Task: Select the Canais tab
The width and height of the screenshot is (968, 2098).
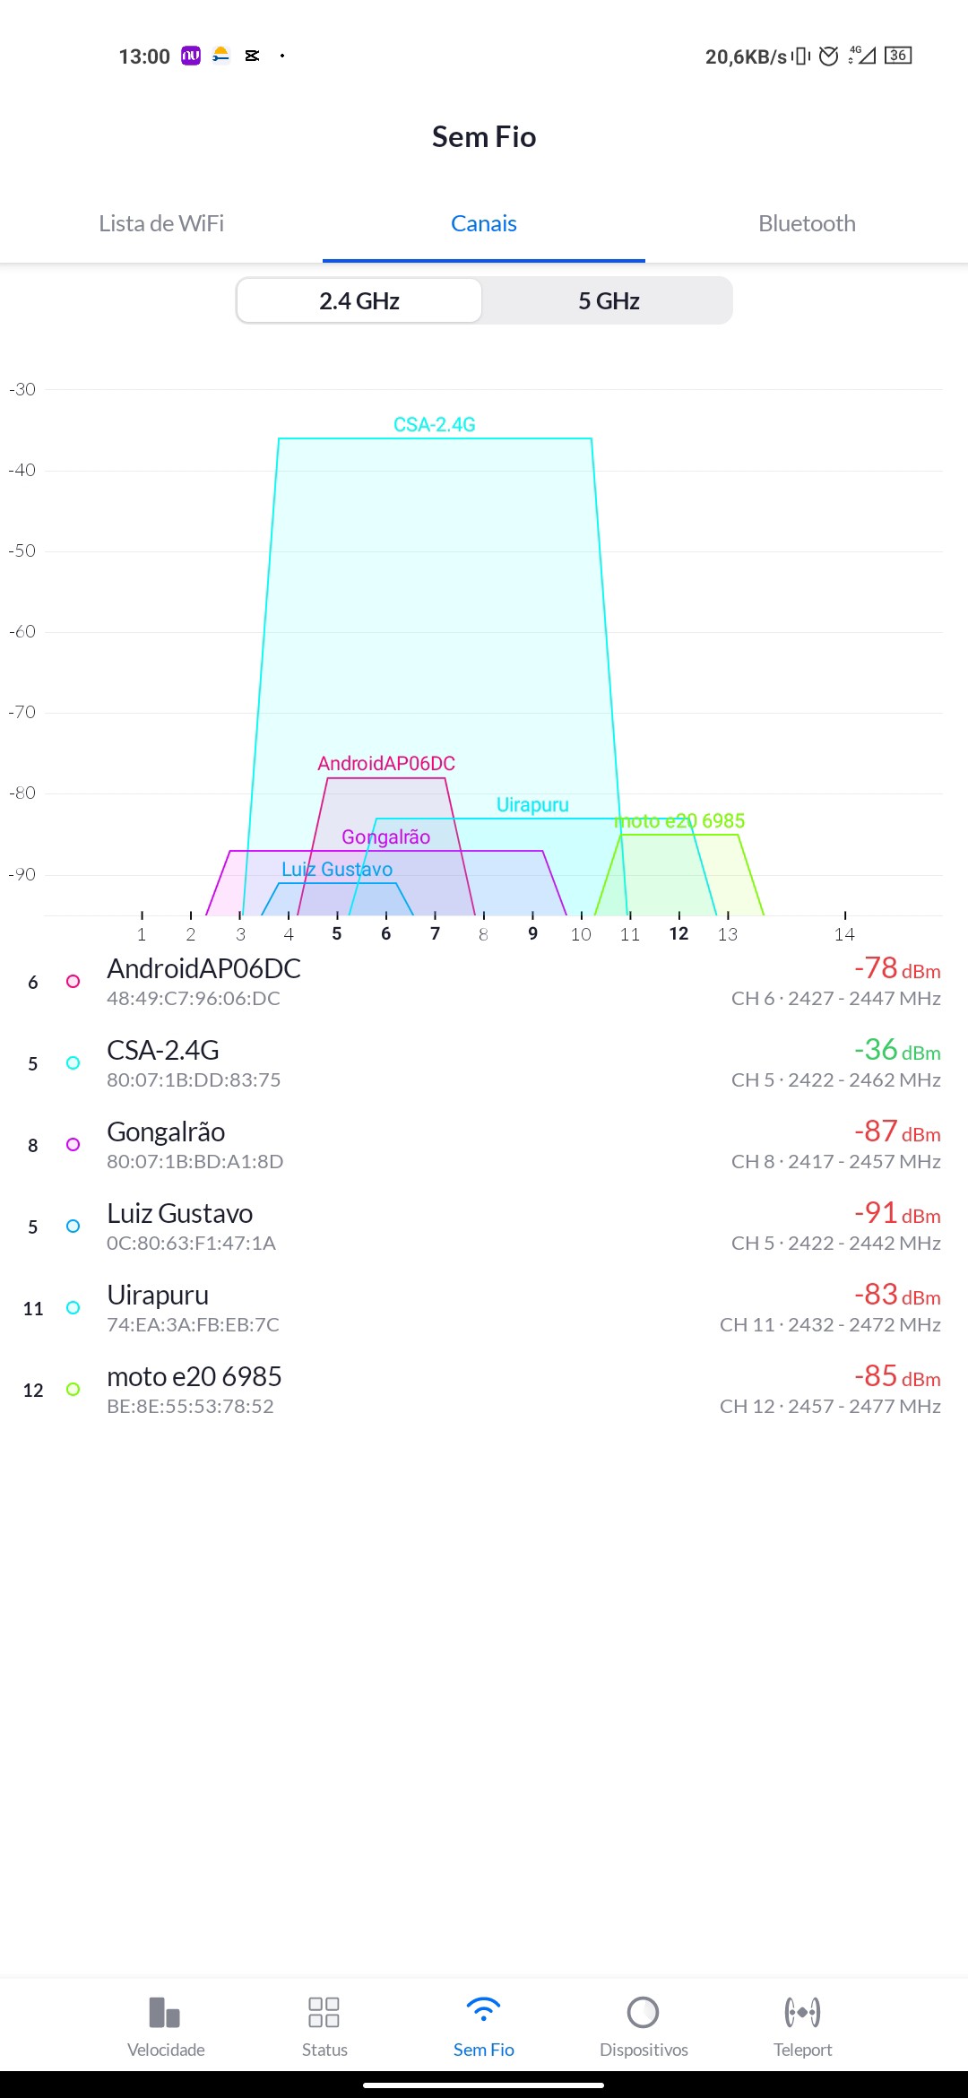Action: [x=484, y=223]
